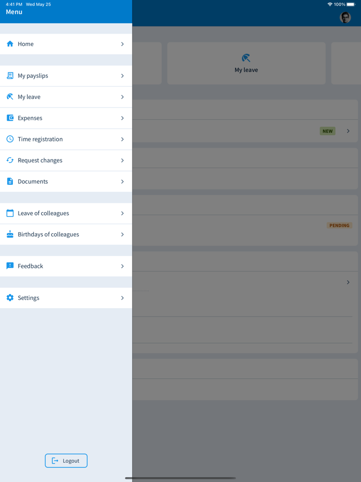Click the Request changes sync icon
361x482 pixels.
(x=10, y=160)
